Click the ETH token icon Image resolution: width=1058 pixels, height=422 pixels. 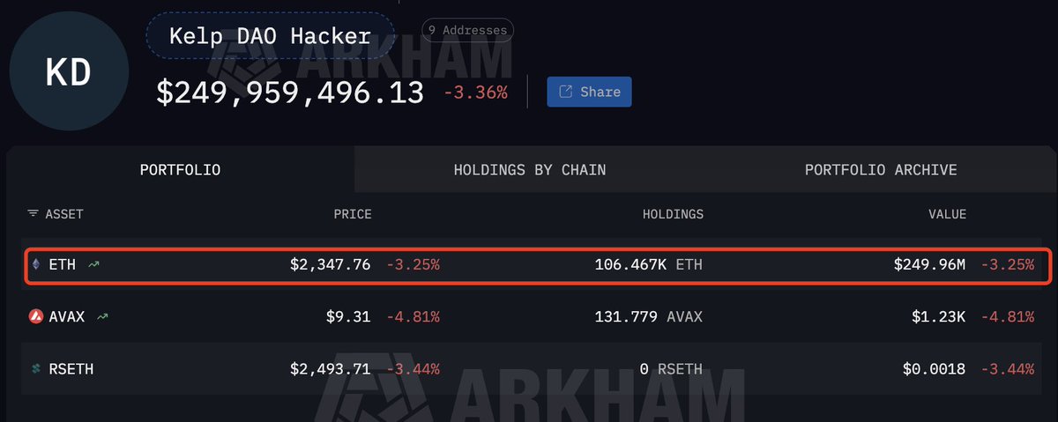(35, 264)
